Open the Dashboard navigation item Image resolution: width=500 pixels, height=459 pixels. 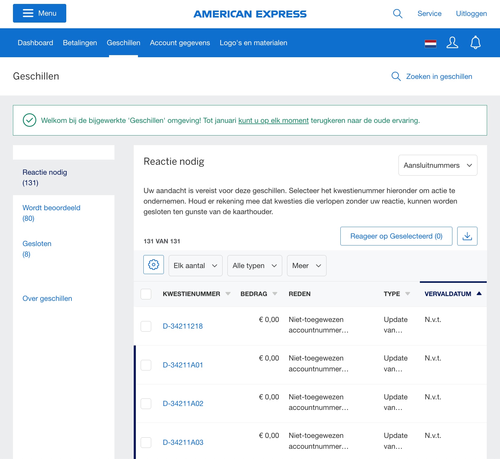click(35, 43)
